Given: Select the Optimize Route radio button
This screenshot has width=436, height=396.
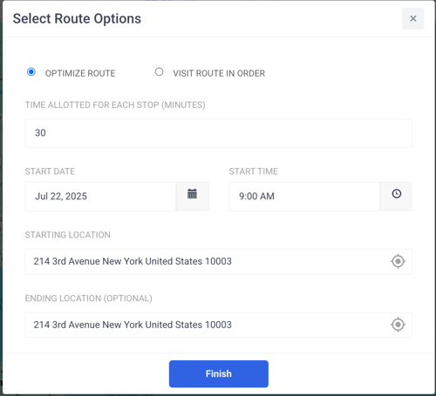Looking at the screenshot, I should pyautogui.click(x=31, y=71).
